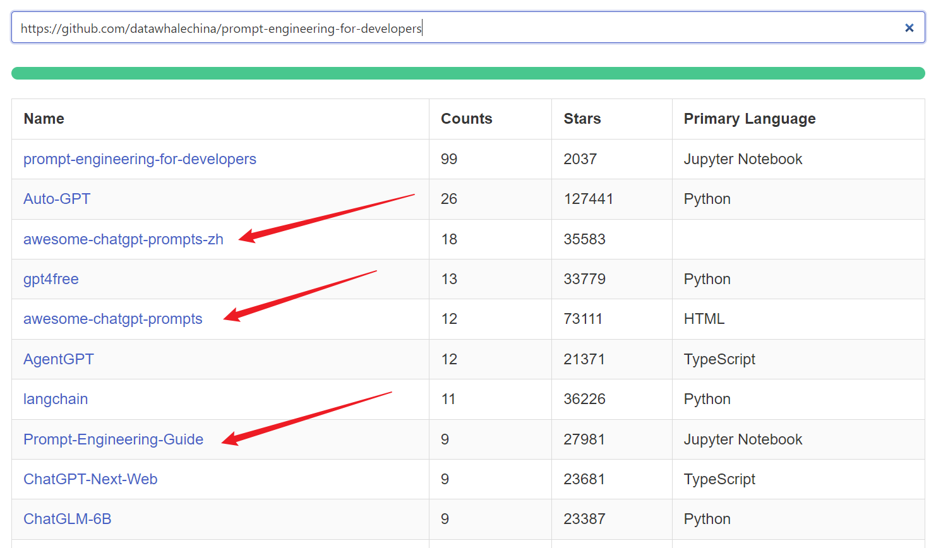Screen dimensions: 936x548
Task: Open the Prompt-Engineering-Guide link
Action: click(x=113, y=439)
